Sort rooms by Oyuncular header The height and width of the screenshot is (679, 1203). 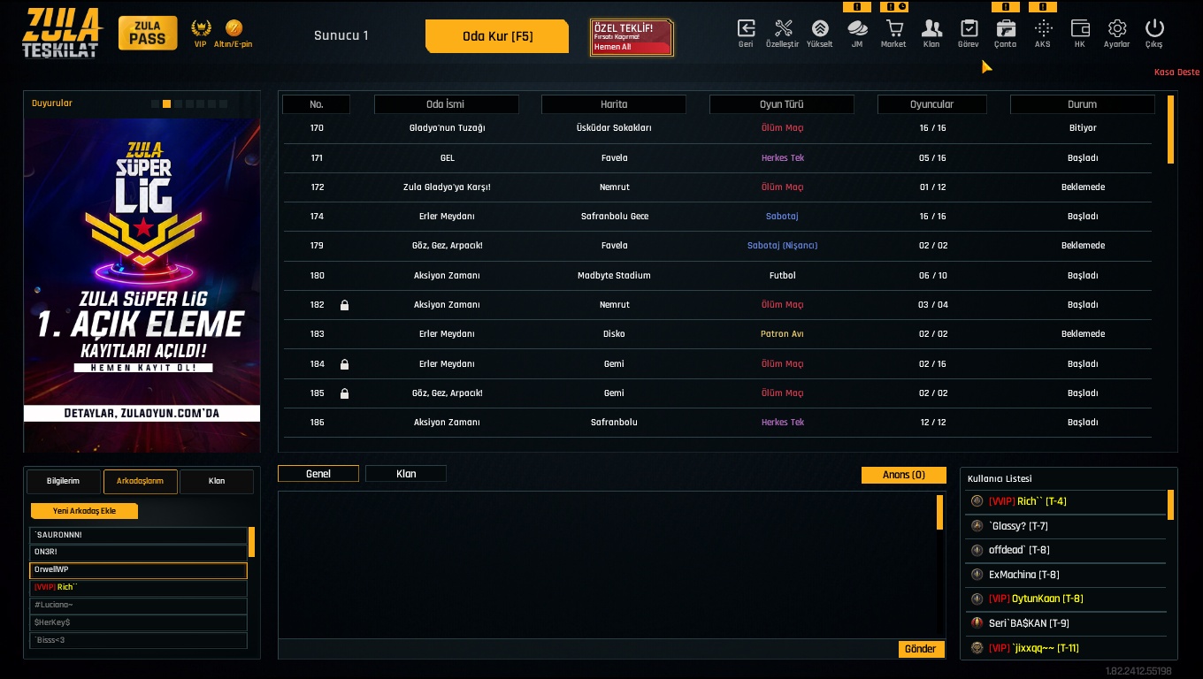[x=932, y=104]
